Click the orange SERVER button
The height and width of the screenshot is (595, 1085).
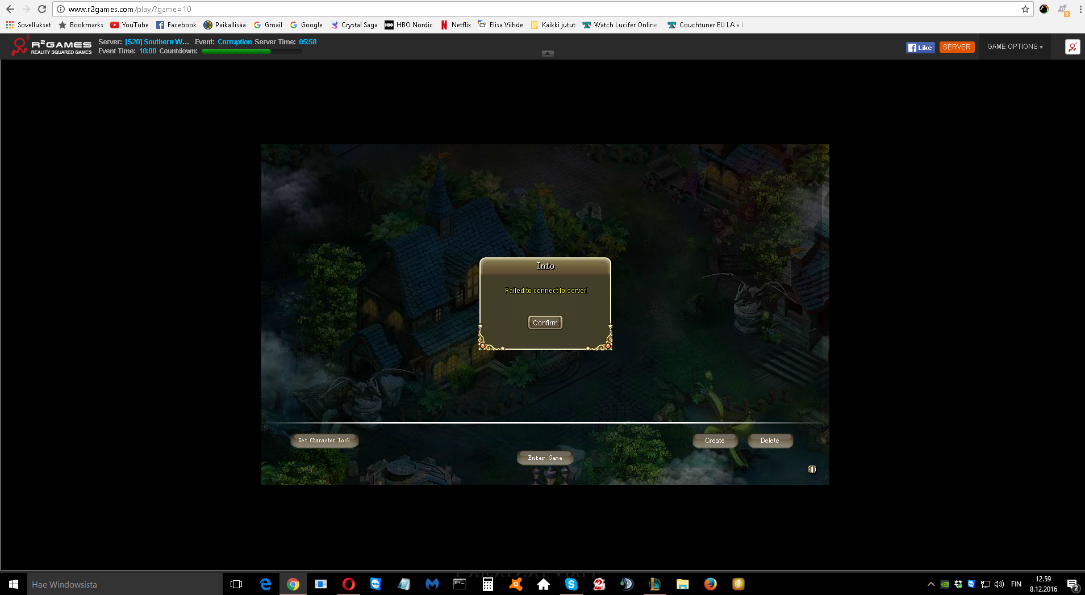[x=957, y=47]
